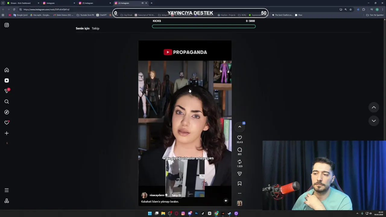Create a new post with the plus icon
Image resolution: width=386 pixels, height=217 pixels.
[7, 133]
